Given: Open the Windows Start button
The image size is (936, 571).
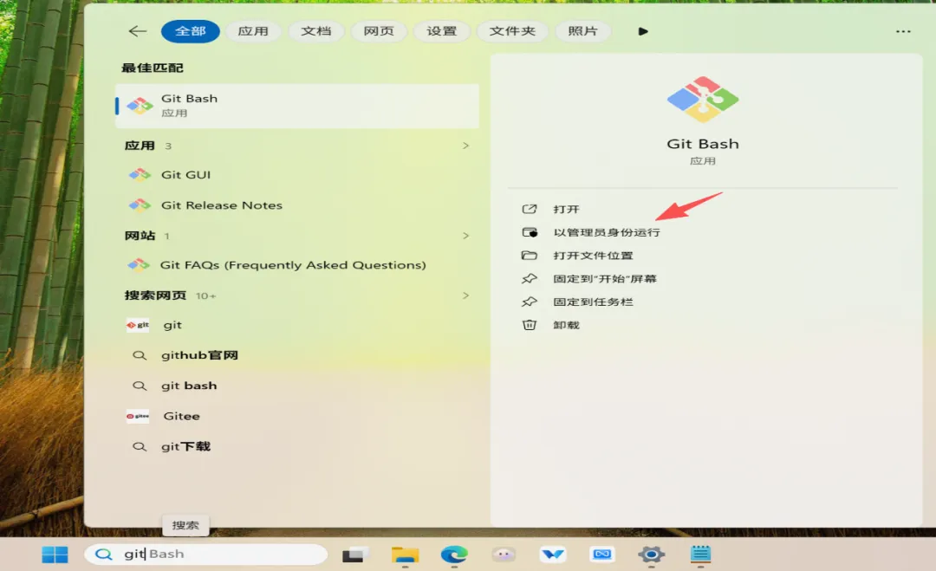Looking at the screenshot, I should coord(55,555).
